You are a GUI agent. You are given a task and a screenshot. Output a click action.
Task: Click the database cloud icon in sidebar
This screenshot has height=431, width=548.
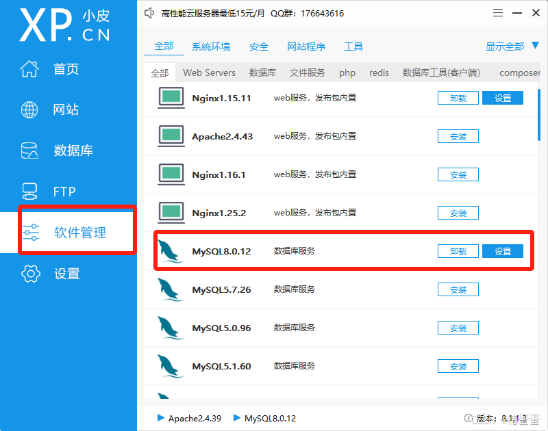(29, 151)
